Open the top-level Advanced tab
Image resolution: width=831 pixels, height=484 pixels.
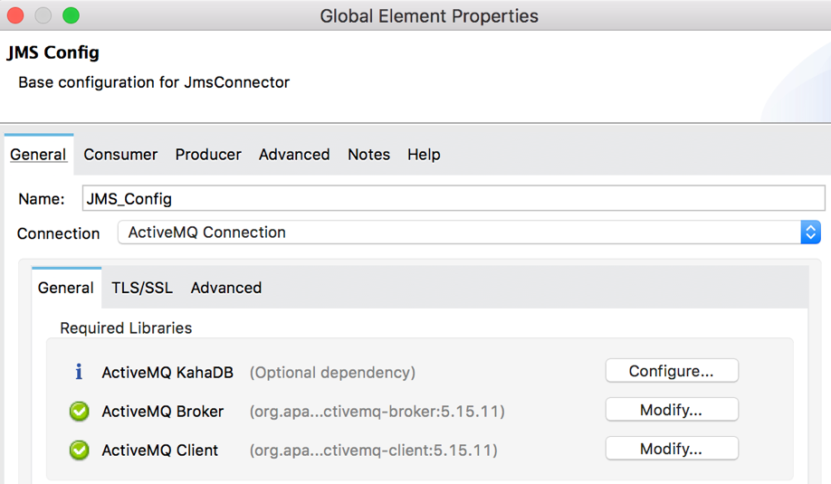point(294,155)
